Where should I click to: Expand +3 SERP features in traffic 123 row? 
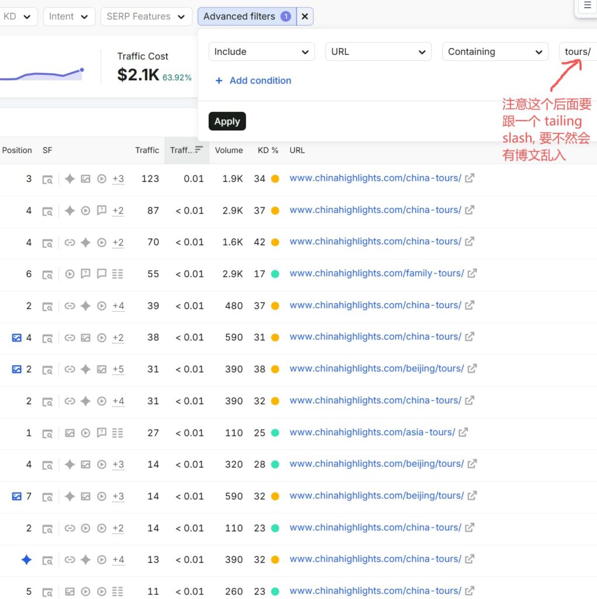pos(118,179)
